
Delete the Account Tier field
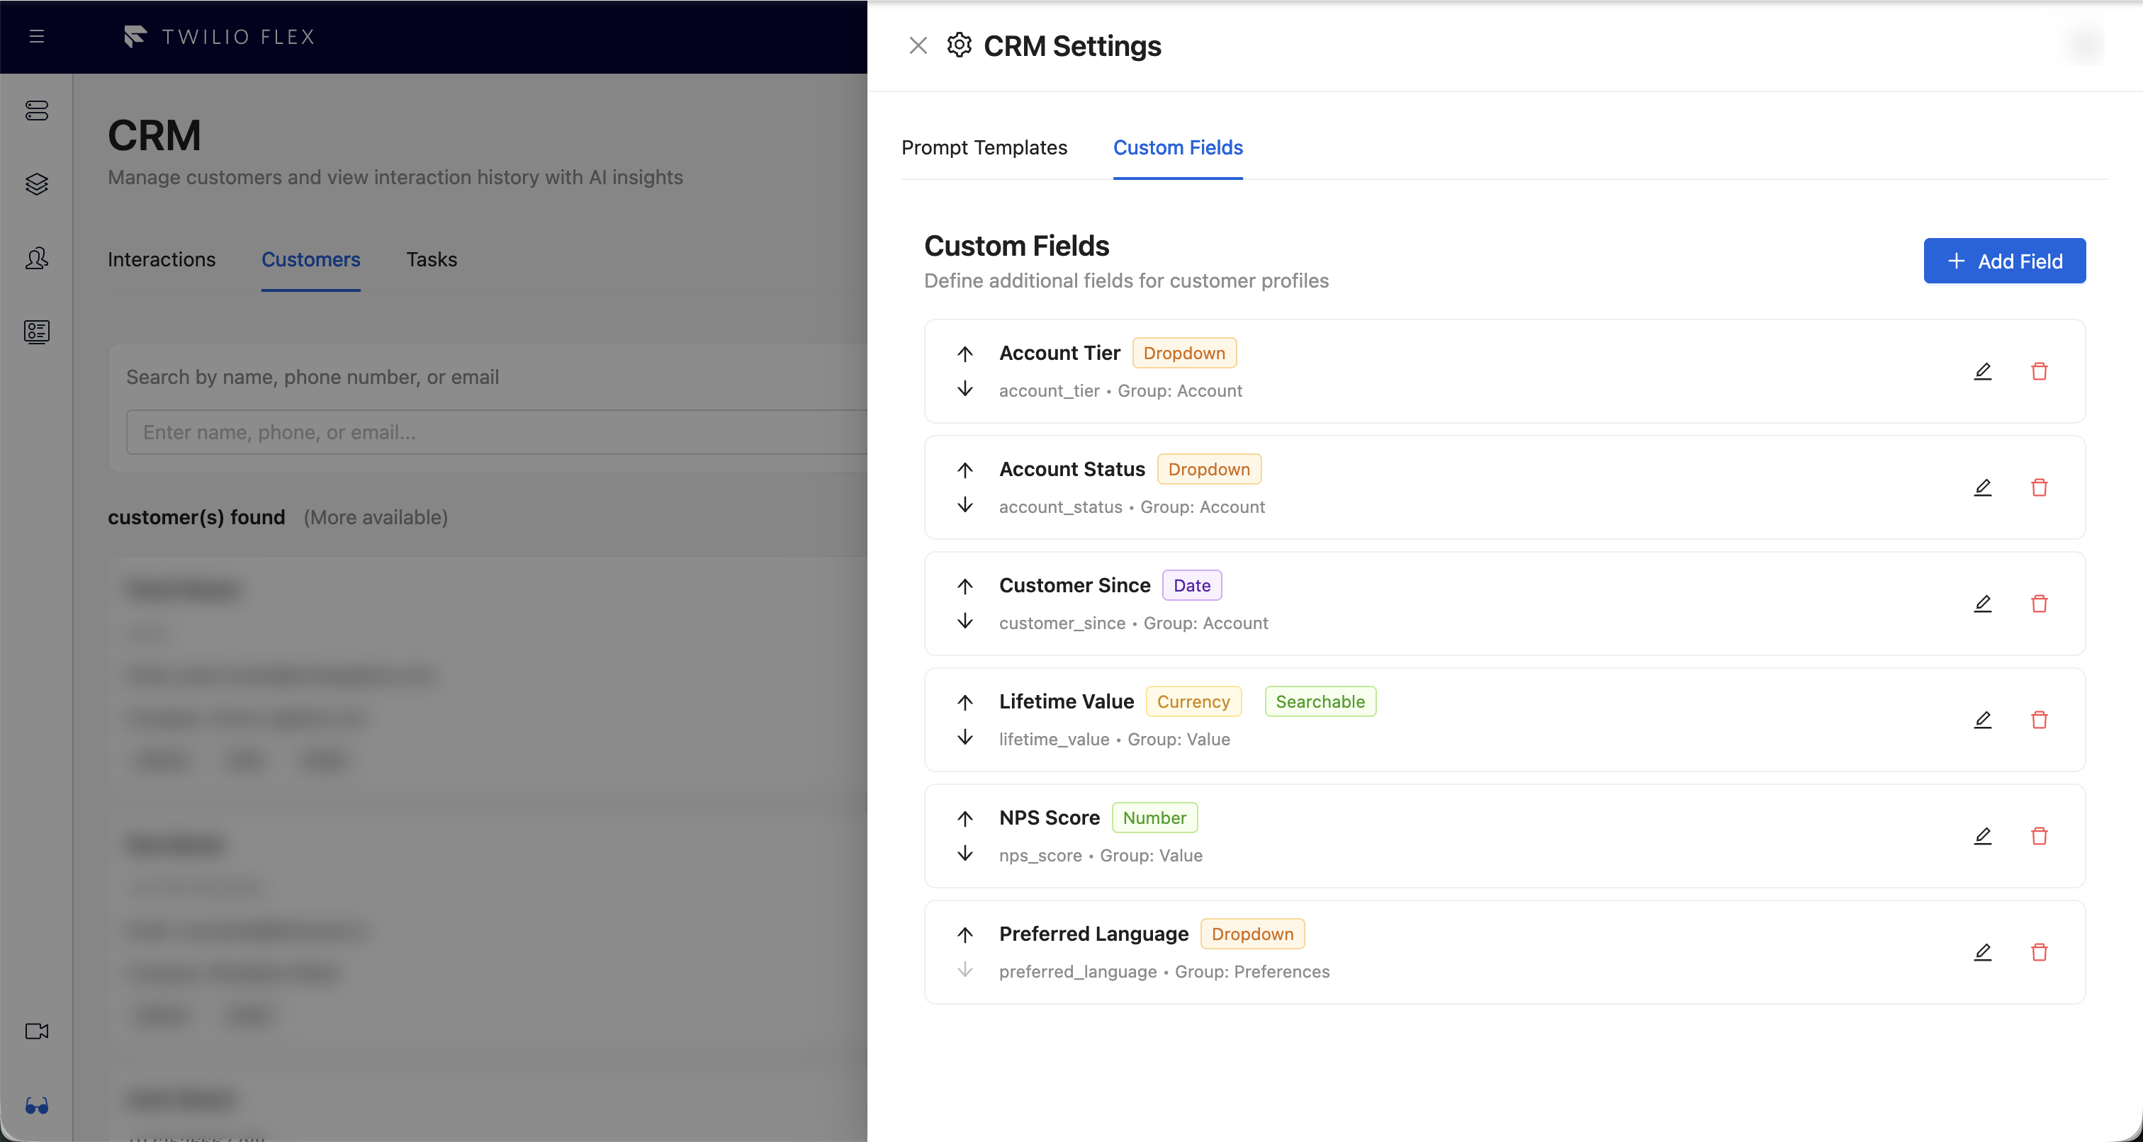coord(2039,371)
